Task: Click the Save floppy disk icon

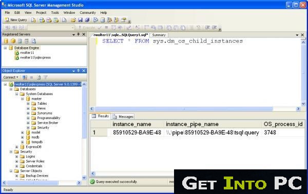Action: coord(80,20)
